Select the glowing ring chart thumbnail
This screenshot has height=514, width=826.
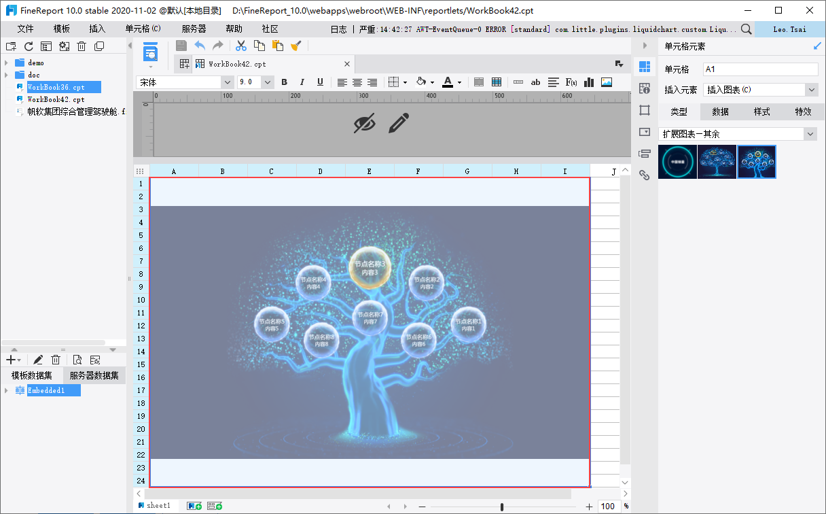click(x=677, y=162)
